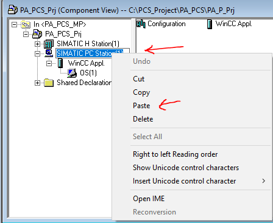
Task: Collapse the PA_PCS_Prj project node
Action: (26, 34)
